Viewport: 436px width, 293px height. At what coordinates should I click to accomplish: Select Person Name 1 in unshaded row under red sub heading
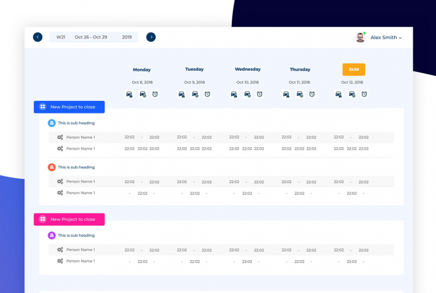point(81,193)
